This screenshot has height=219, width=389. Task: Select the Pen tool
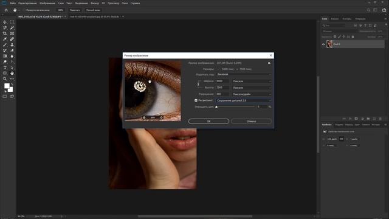tap(12, 62)
